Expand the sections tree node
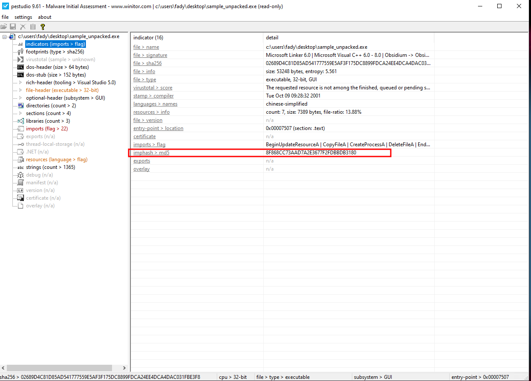The image size is (531, 381). pyautogui.click(x=21, y=113)
